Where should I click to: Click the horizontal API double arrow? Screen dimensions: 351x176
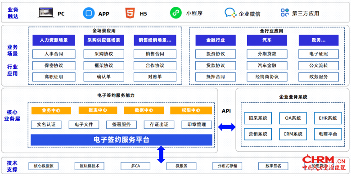coord(227,127)
